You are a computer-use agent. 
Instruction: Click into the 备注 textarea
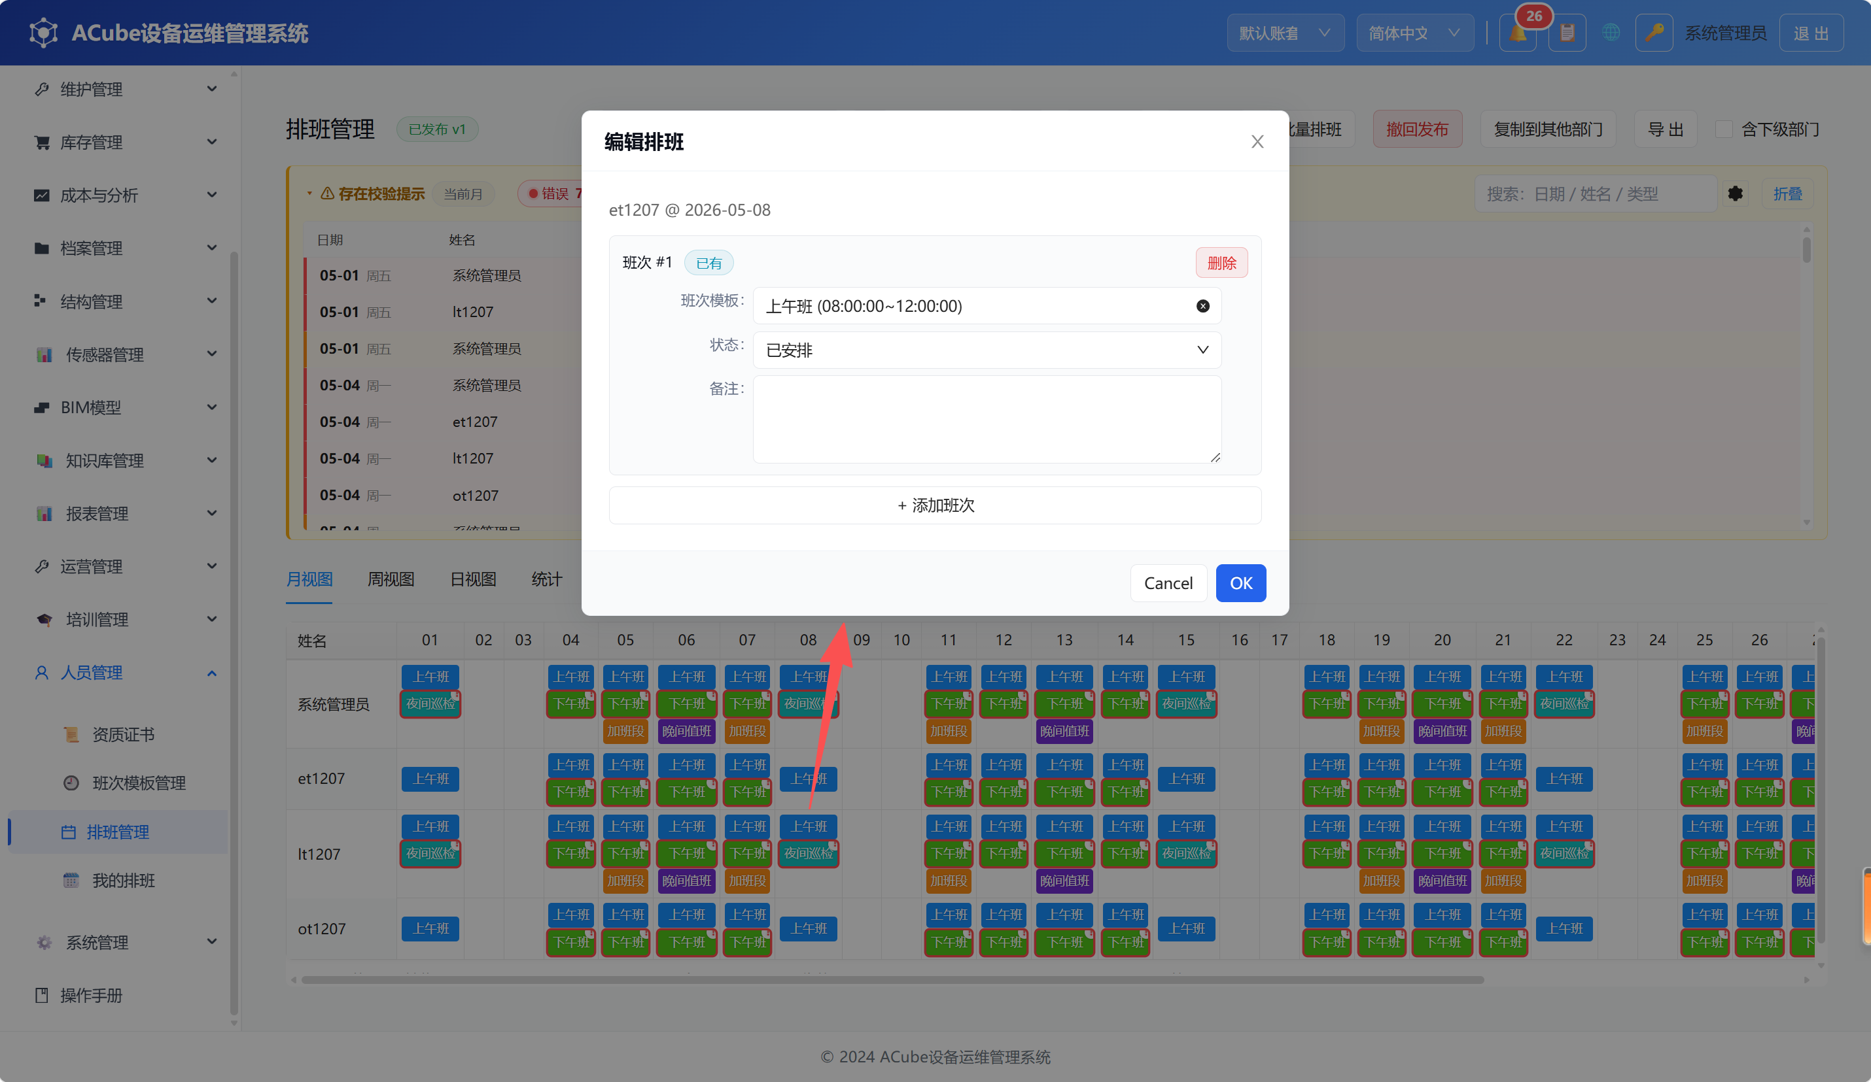987,419
